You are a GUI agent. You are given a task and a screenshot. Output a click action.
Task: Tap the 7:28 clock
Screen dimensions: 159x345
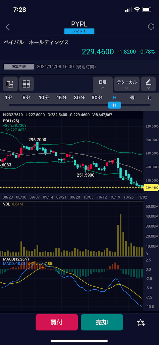(x=19, y=10)
